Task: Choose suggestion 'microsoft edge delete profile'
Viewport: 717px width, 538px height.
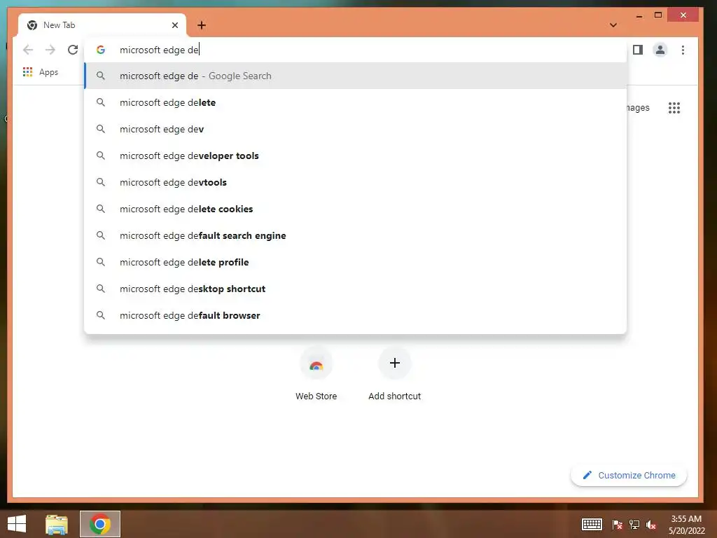Action: click(356, 262)
